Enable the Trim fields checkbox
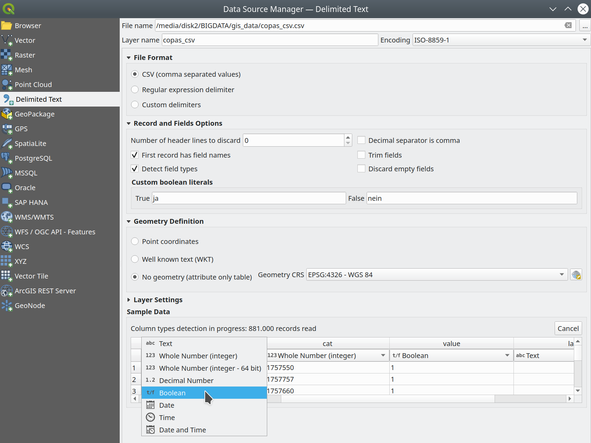591x443 pixels. point(361,155)
